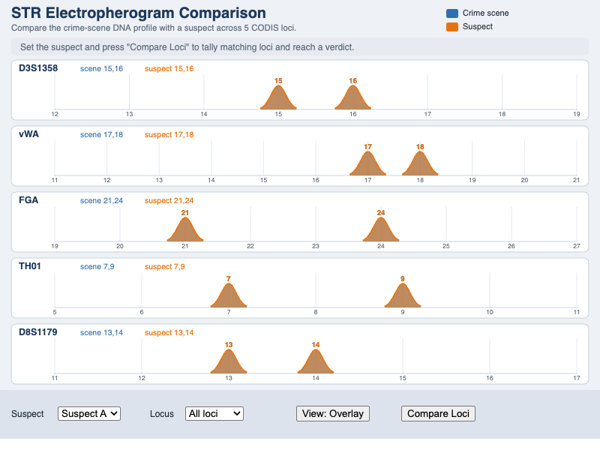The height and width of the screenshot is (450, 600).
Task: Click the 'suspect 21,24' label
Action: (x=169, y=201)
